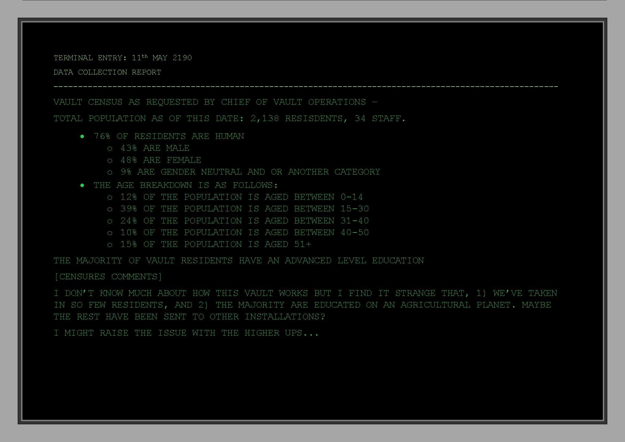
Task: Click the hollow bullet beside '48% are female'
Action: click(110, 161)
